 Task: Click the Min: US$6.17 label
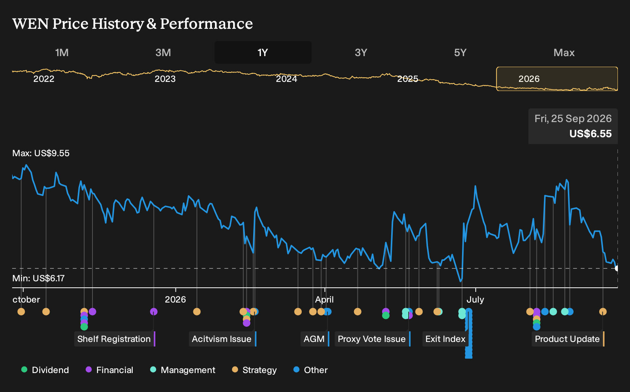point(38,278)
